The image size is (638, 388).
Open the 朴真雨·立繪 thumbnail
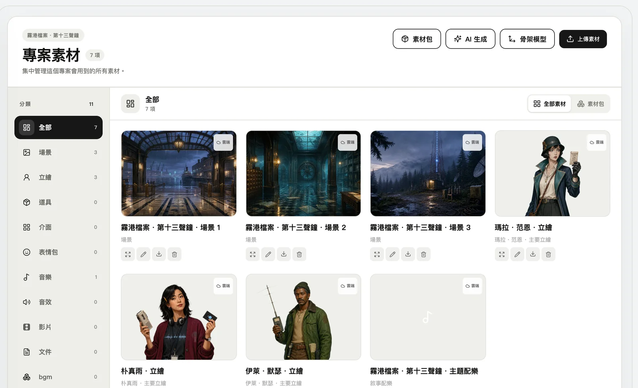click(179, 317)
